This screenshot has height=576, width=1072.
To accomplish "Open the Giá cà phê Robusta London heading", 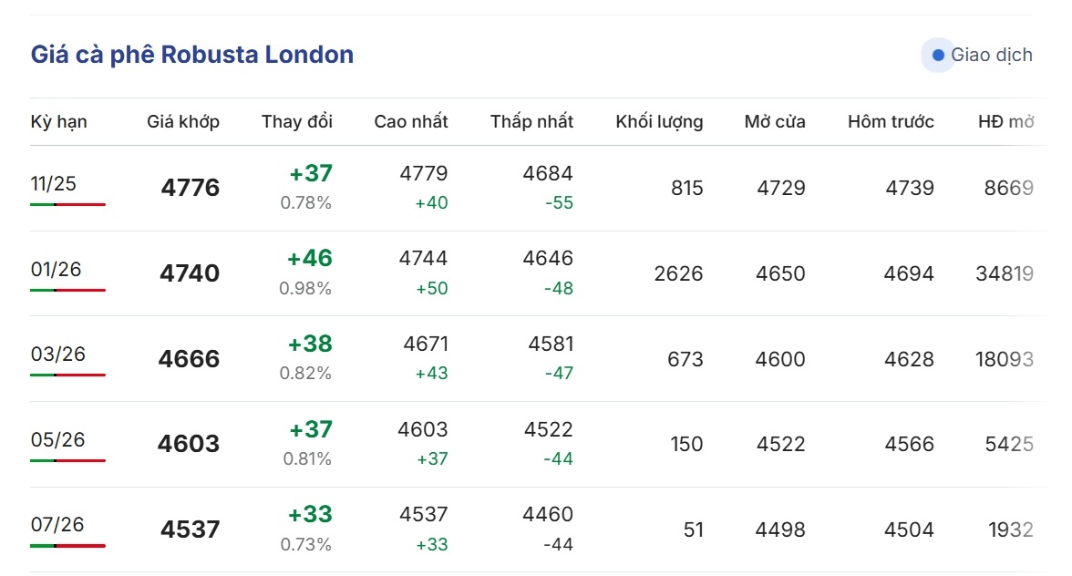I will coord(192,55).
